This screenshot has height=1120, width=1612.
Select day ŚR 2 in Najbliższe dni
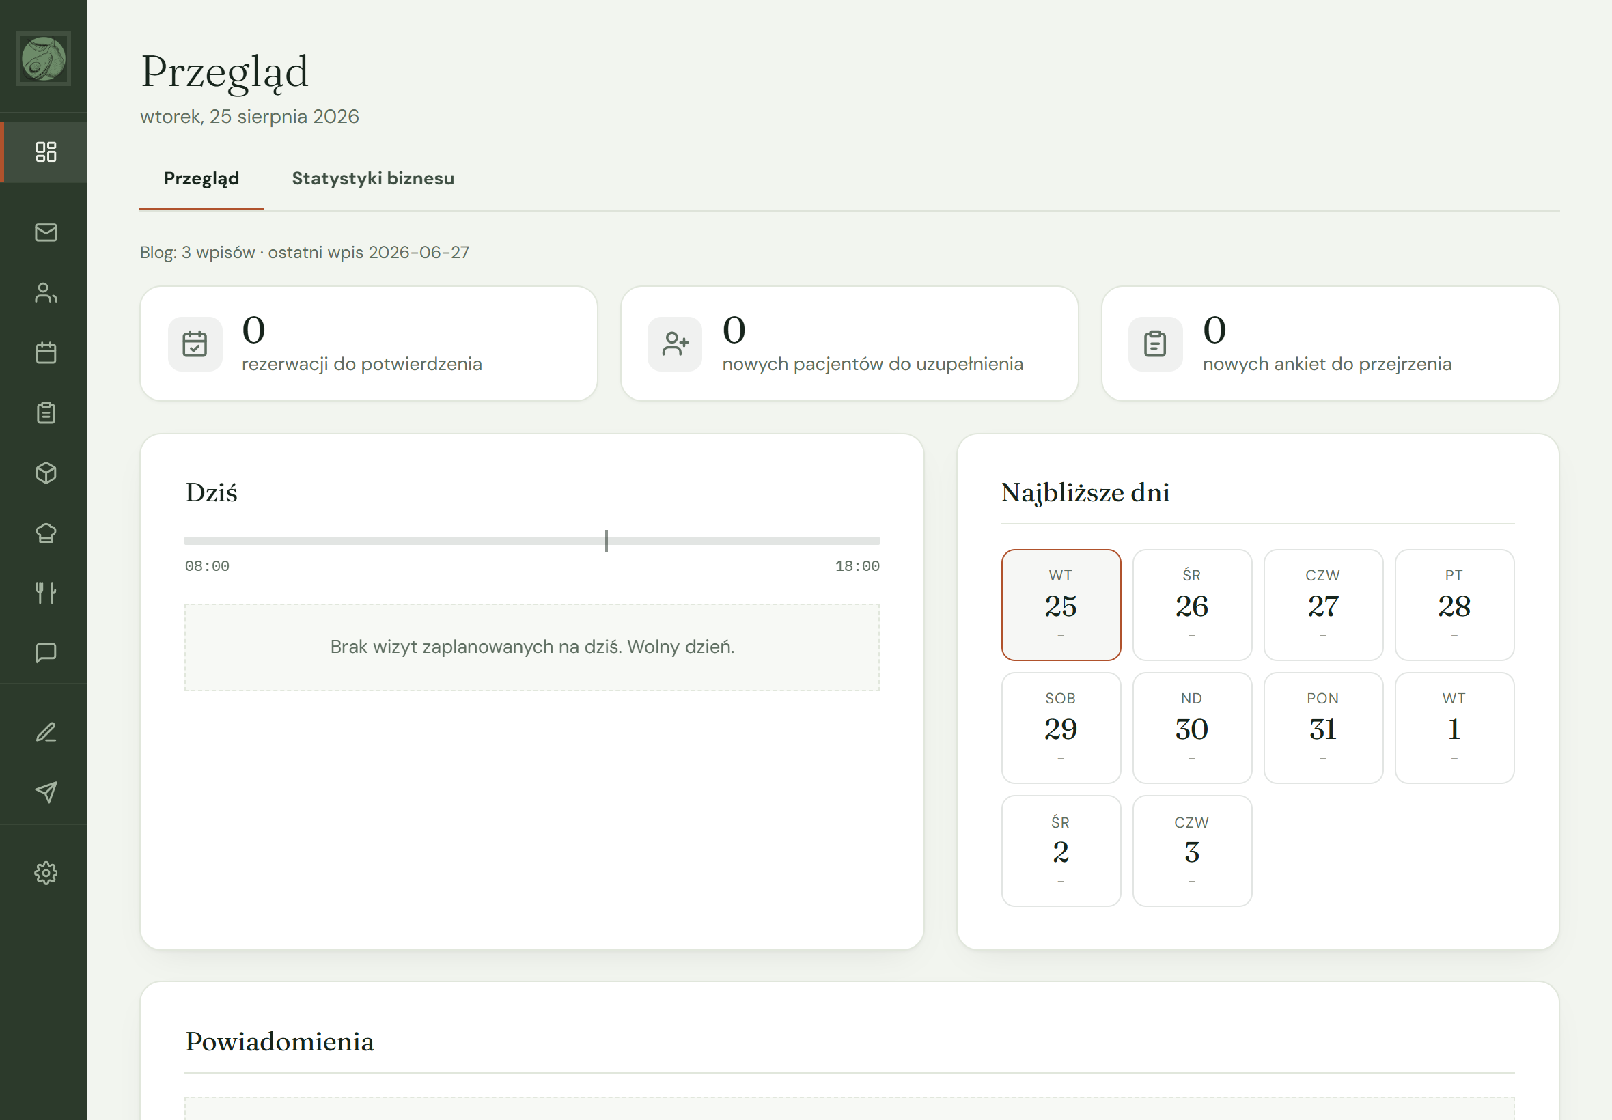[x=1061, y=850]
